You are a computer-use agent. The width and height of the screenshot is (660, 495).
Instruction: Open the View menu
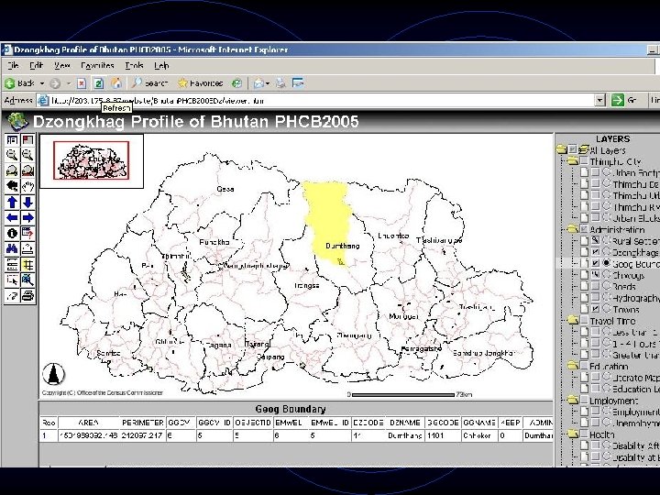62,66
